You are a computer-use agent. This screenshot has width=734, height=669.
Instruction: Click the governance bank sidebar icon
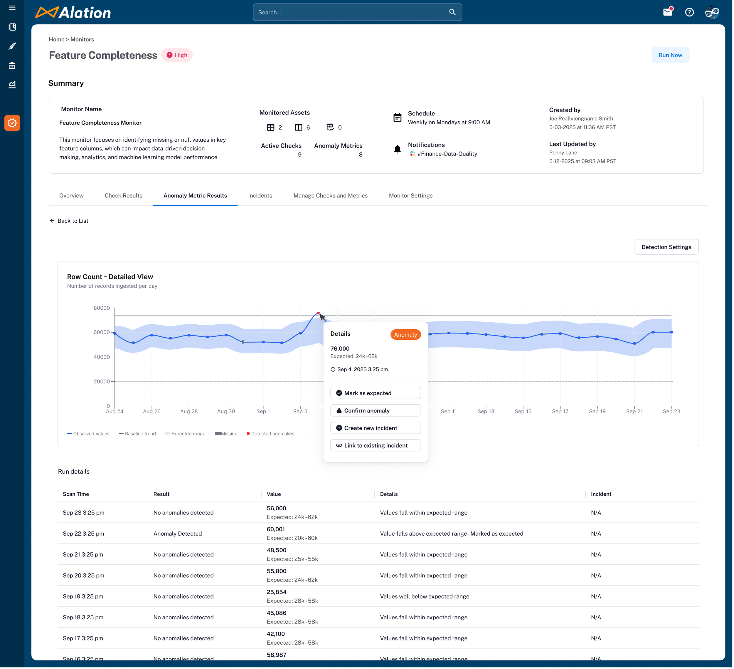point(12,66)
